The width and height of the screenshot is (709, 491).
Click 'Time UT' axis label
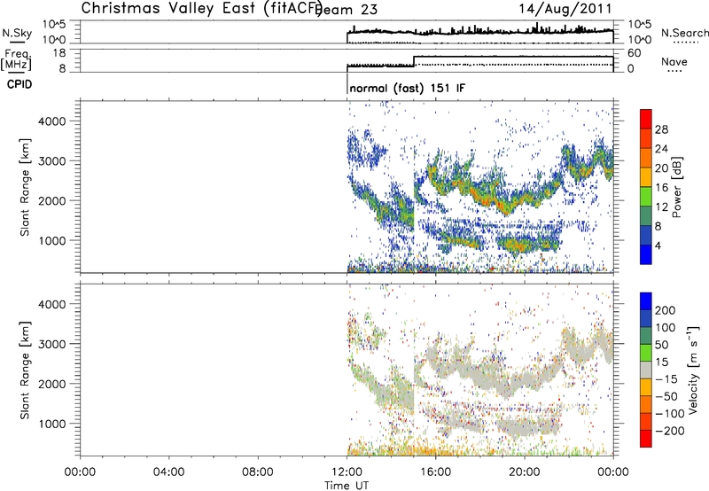pos(347,486)
